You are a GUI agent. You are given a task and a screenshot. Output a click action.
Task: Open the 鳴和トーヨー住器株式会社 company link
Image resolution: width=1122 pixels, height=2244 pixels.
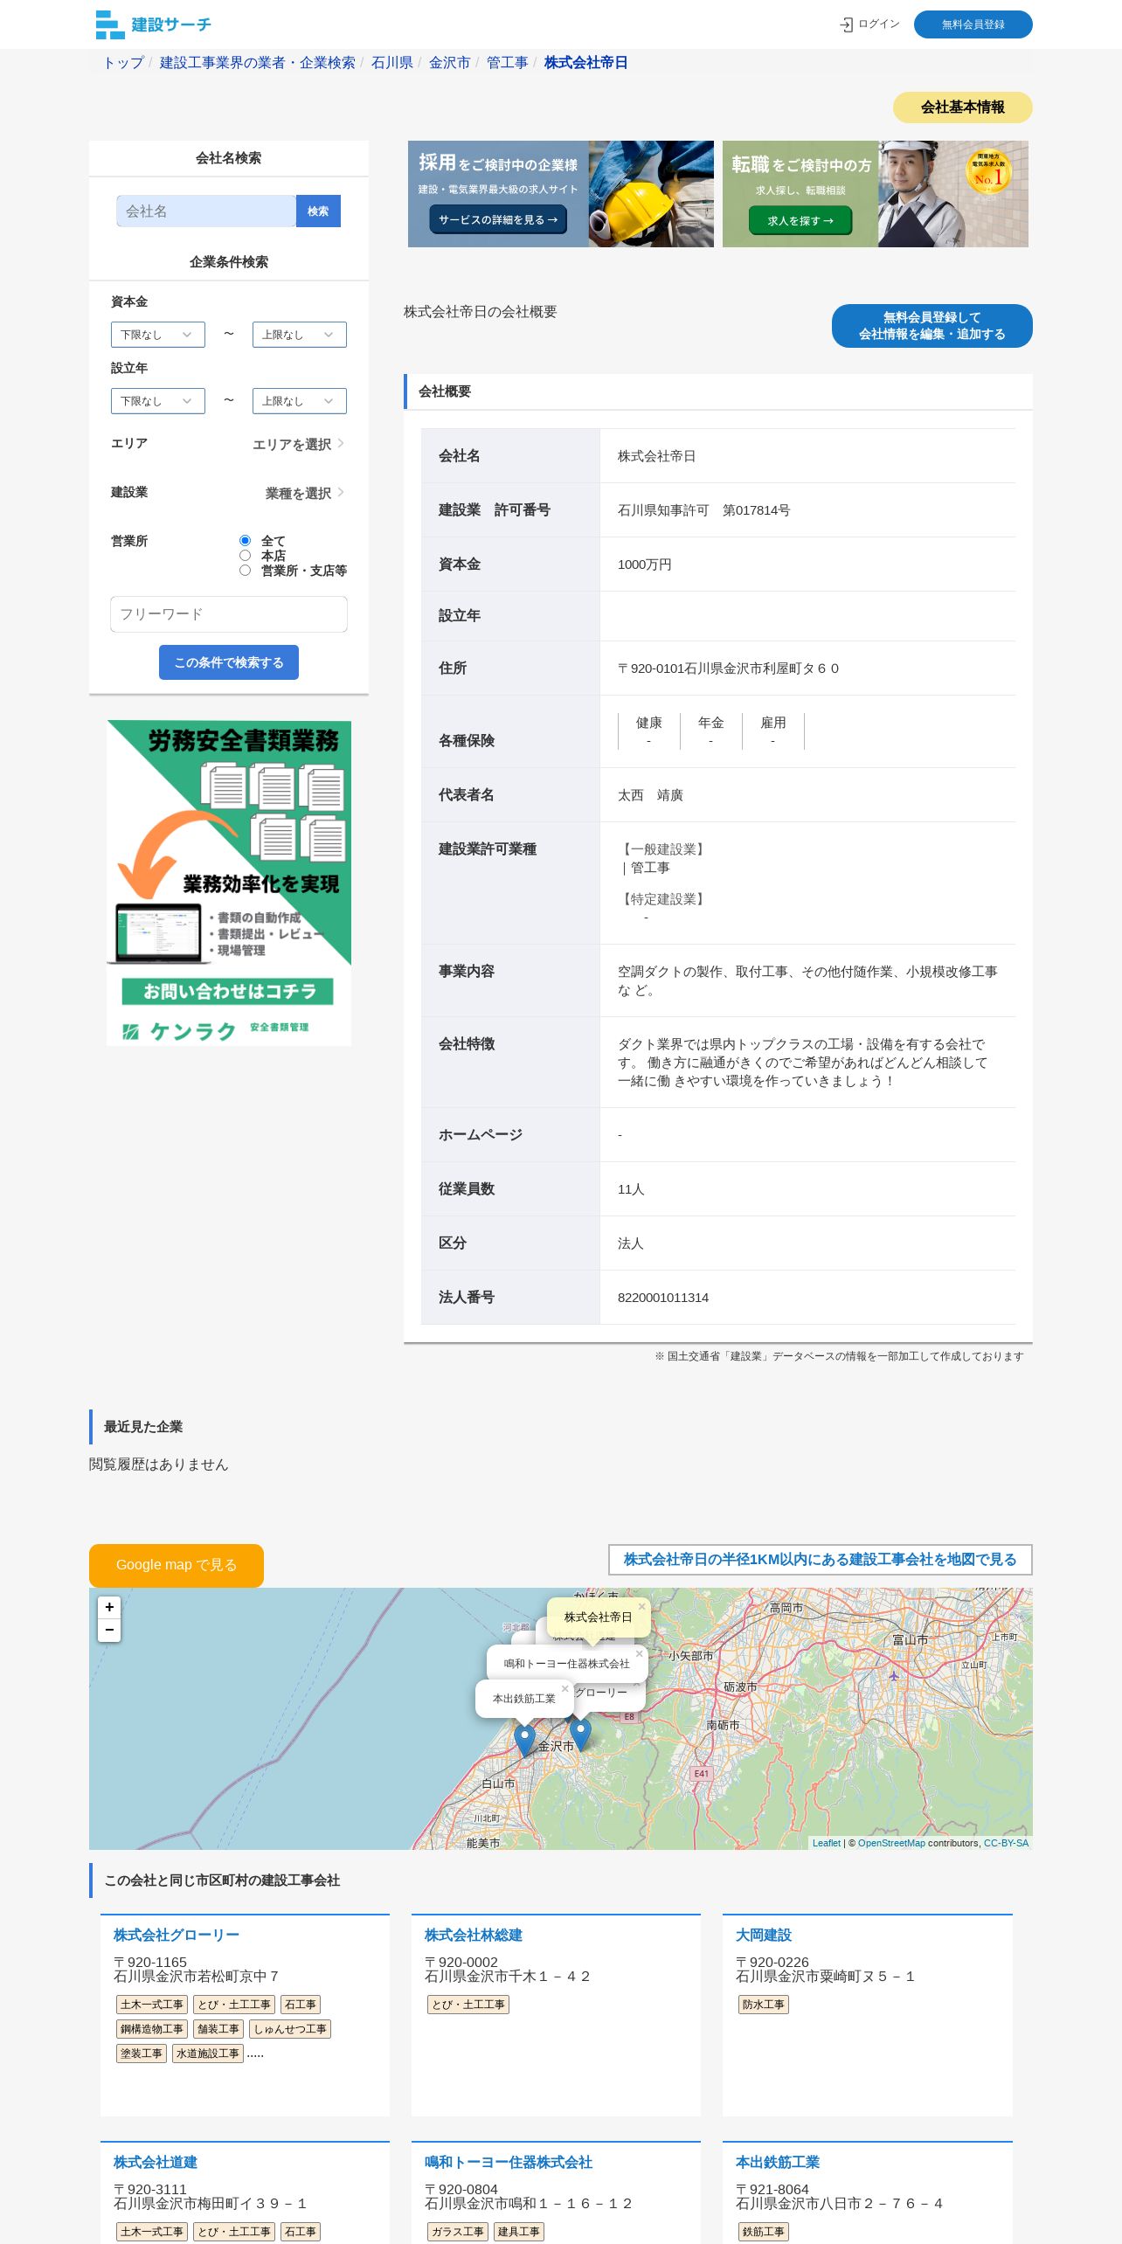(x=509, y=2163)
